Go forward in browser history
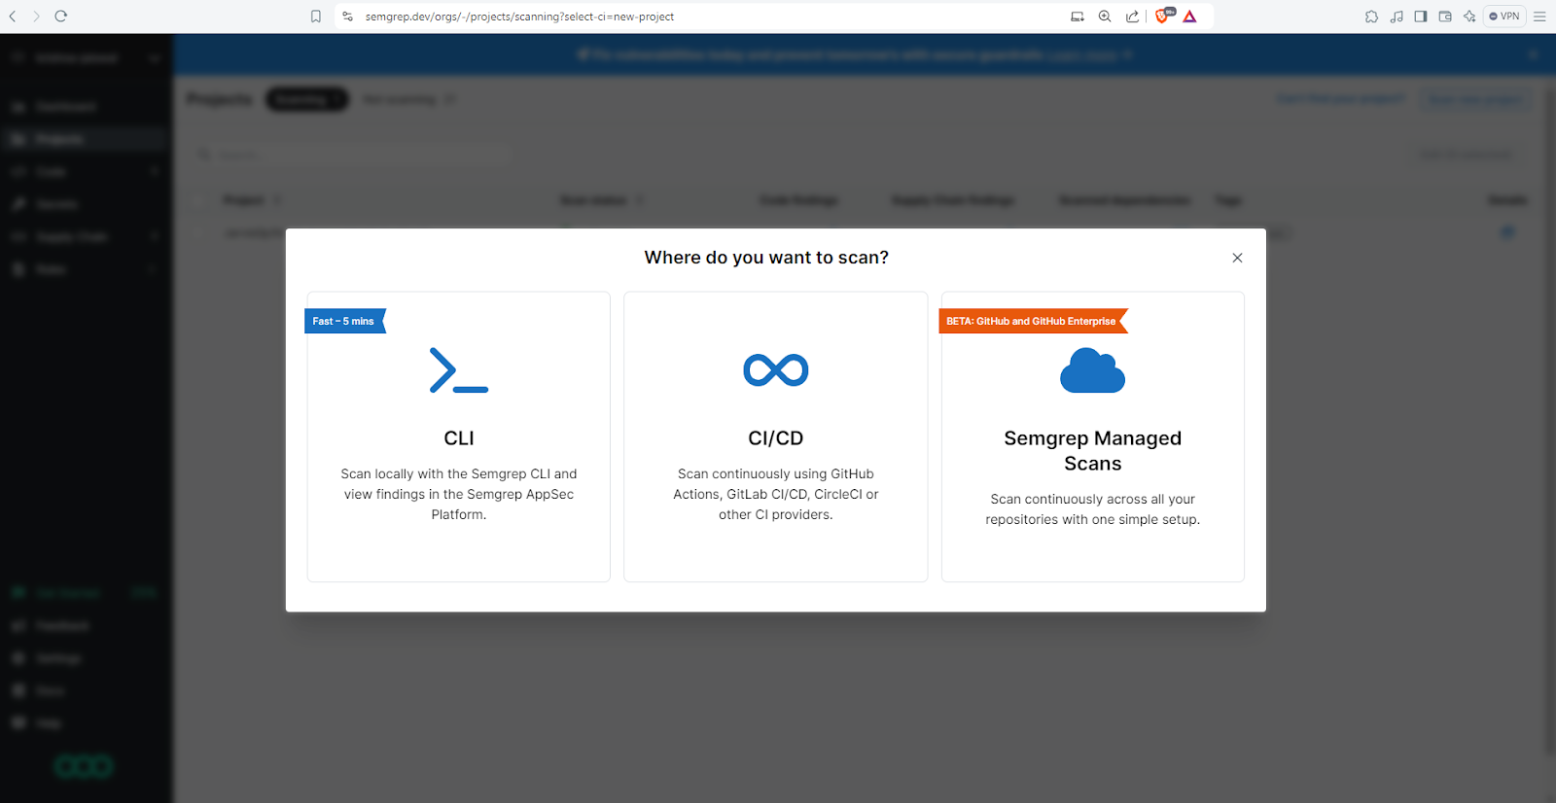Image resolution: width=1556 pixels, height=803 pixels. [x=36, y=17]
